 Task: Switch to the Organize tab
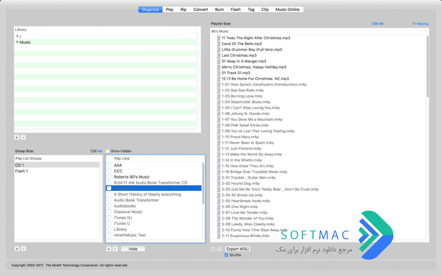[150, 9]
